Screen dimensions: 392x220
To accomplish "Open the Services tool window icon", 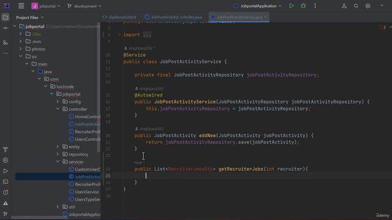I will 6,160.
